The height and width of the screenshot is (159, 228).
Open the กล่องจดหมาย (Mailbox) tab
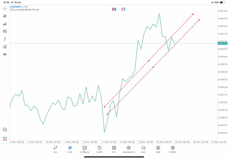tap(129, 149)
